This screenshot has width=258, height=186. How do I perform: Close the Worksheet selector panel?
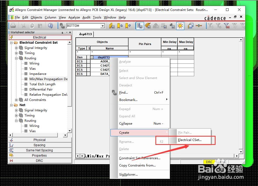pos(70,33)
